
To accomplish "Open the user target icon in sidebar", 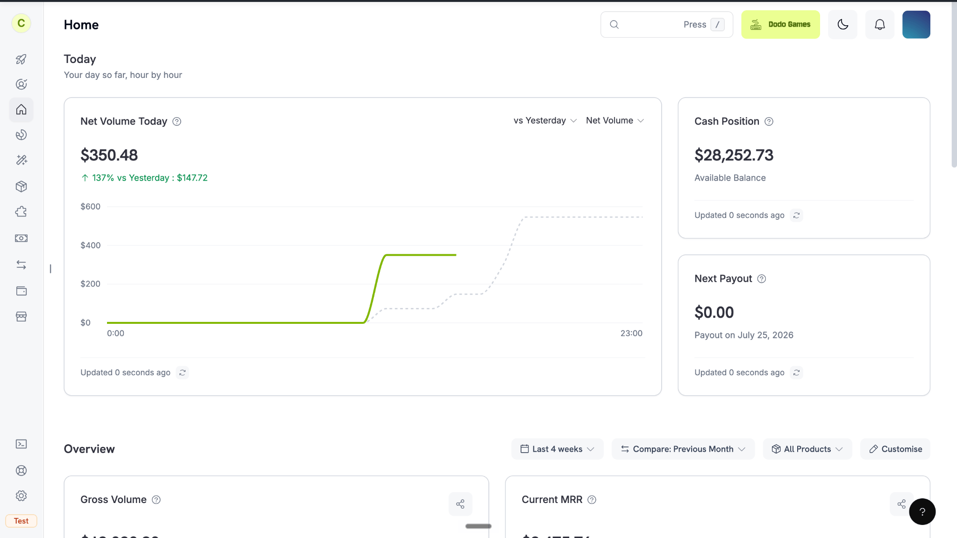I will point(21,84).
